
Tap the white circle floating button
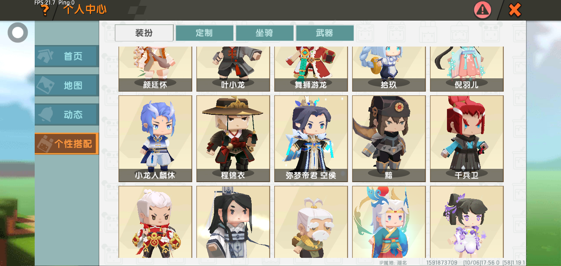(x=18, y=33)
